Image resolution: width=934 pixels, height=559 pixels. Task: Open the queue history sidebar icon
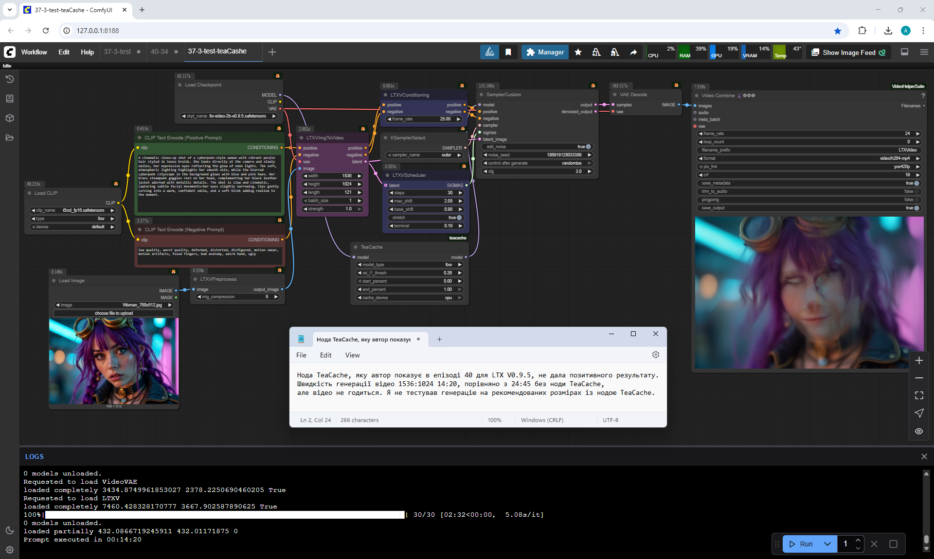tap(9, 79)
